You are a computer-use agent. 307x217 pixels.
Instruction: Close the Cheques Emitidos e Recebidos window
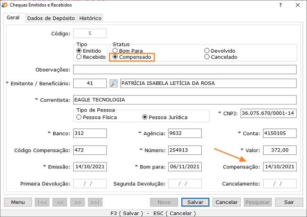coord(298,5)
